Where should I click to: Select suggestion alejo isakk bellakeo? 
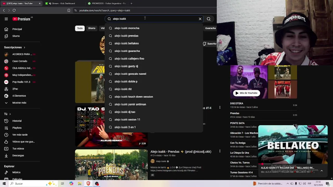click(x=154, y=43)
